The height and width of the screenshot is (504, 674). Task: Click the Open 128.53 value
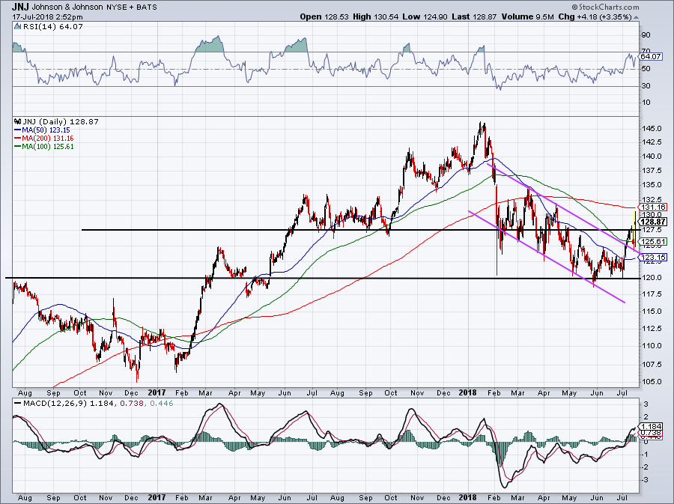[324, 17]
